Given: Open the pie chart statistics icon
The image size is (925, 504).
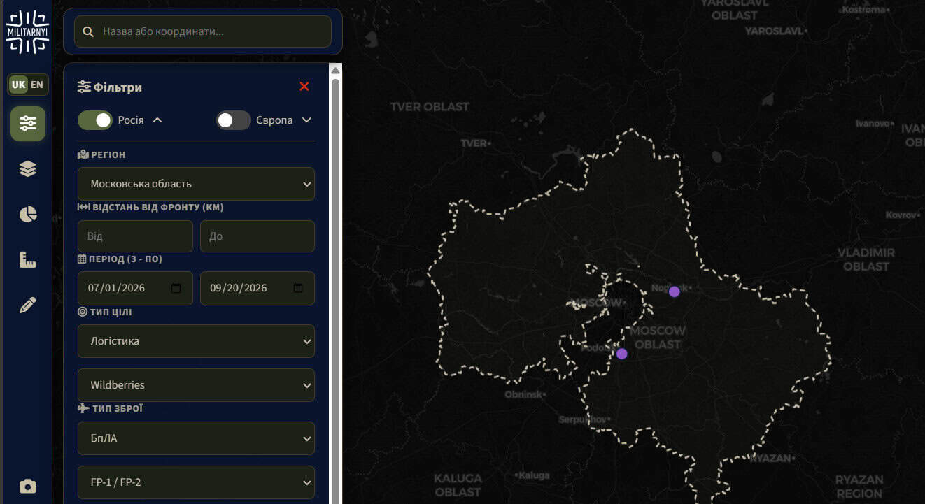Looking at the screenshot, I should [x=28, y=215].
